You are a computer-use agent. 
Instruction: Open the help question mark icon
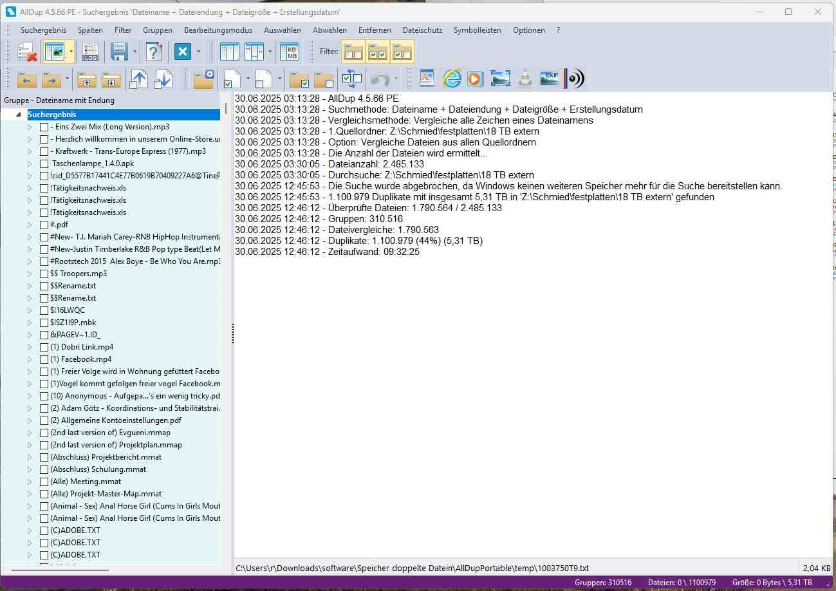tap(154, 52)
